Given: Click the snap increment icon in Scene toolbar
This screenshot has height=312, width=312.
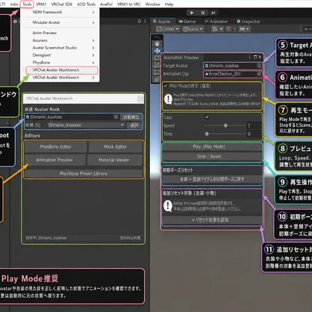Looking at the screenshot, I should click(229, 29).
